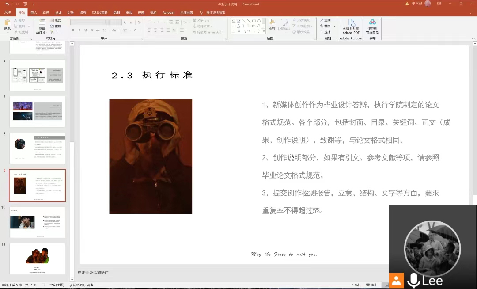The image size is (477, 289).
Task: Toggle Bold formatting button
Action: coord(73,30)
